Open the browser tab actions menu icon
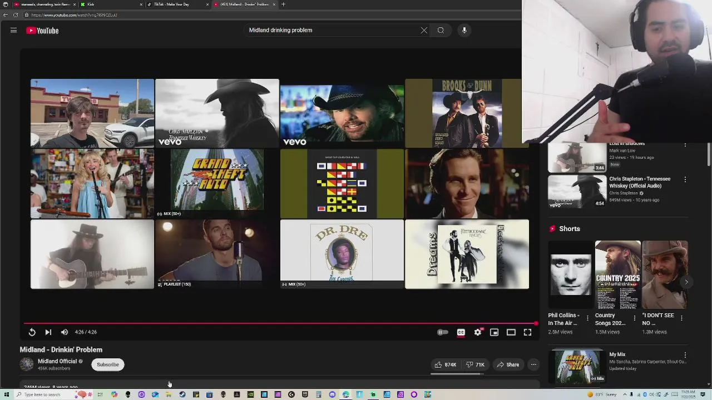 pos(6,4)
